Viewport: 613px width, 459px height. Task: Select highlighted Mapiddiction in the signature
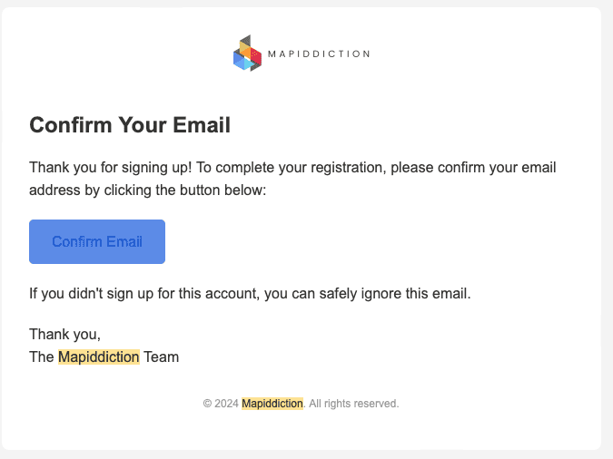click(98, 356)
